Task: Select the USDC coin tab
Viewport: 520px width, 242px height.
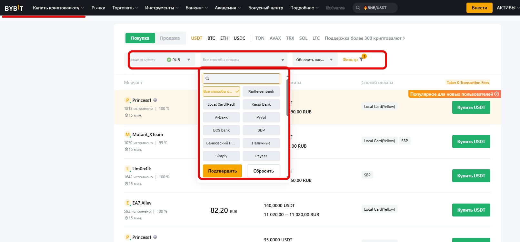Action: coord(239,38)
